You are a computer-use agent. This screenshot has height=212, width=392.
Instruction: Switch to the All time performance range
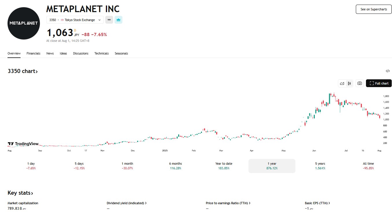pos(368,166)
